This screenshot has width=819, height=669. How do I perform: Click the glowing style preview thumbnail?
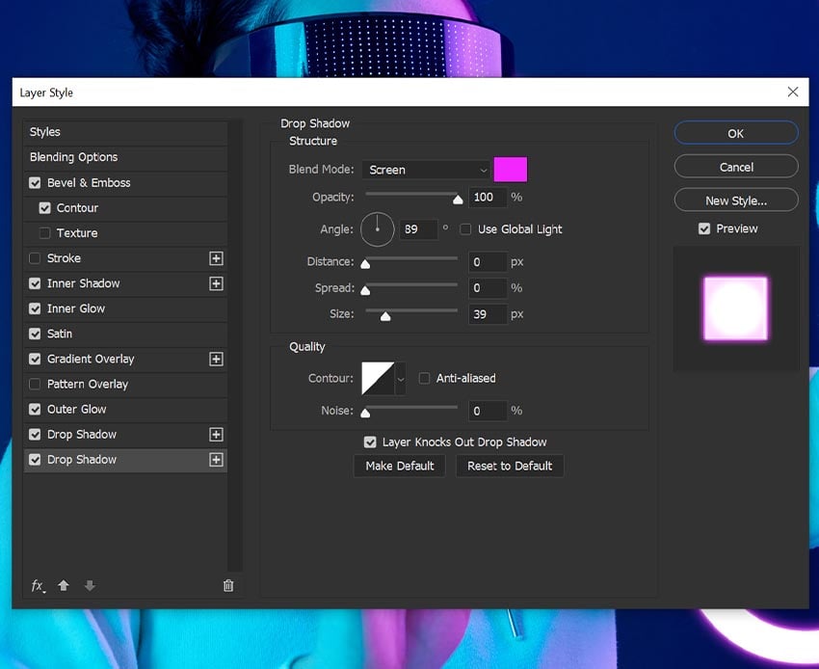pos(735,308)
